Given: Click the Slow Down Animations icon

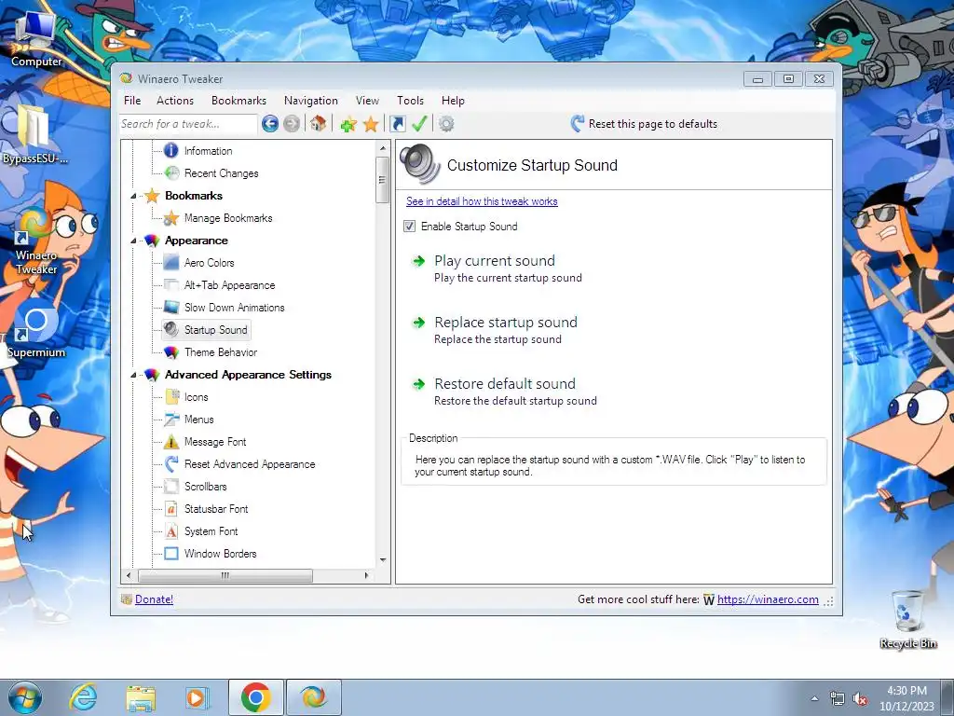Looking at the screenshot, I should (171, 308).
